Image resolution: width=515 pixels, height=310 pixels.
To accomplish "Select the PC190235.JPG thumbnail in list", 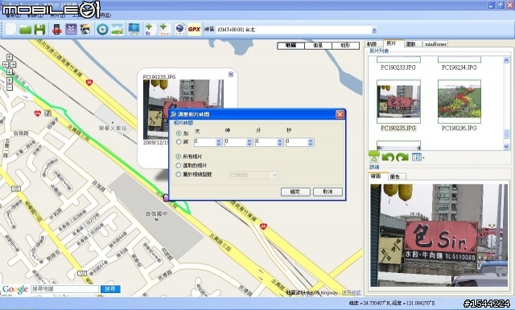I will click(398, 101).
